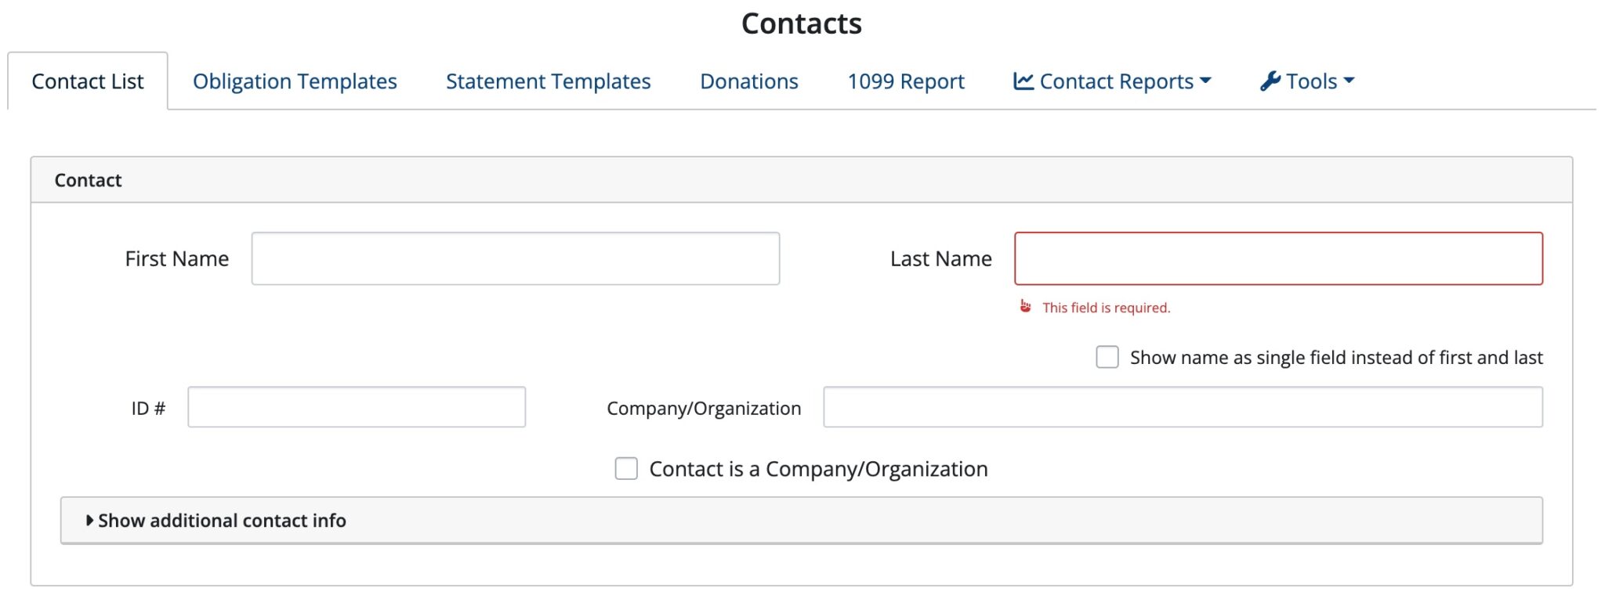Image resolution: width=1605 pixels, height=595 pixels.
Task: Select the 1099 Report tab
Action: pyautogui.click(x=905, y=81)
